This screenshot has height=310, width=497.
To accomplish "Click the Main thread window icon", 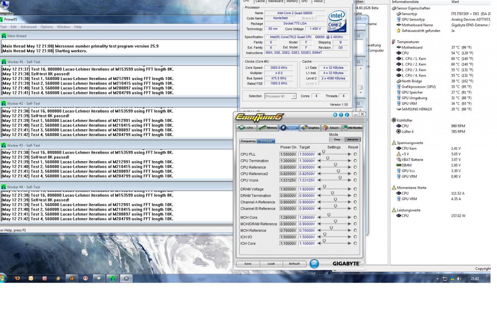I will point(4,36).
